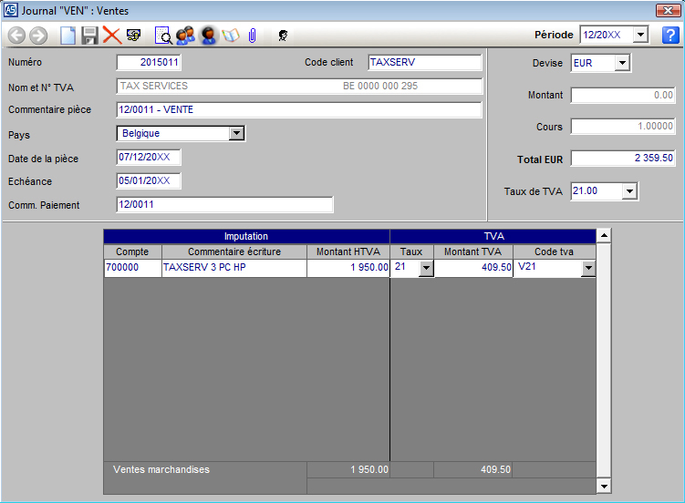Select the Compte cell 700000

132,268
